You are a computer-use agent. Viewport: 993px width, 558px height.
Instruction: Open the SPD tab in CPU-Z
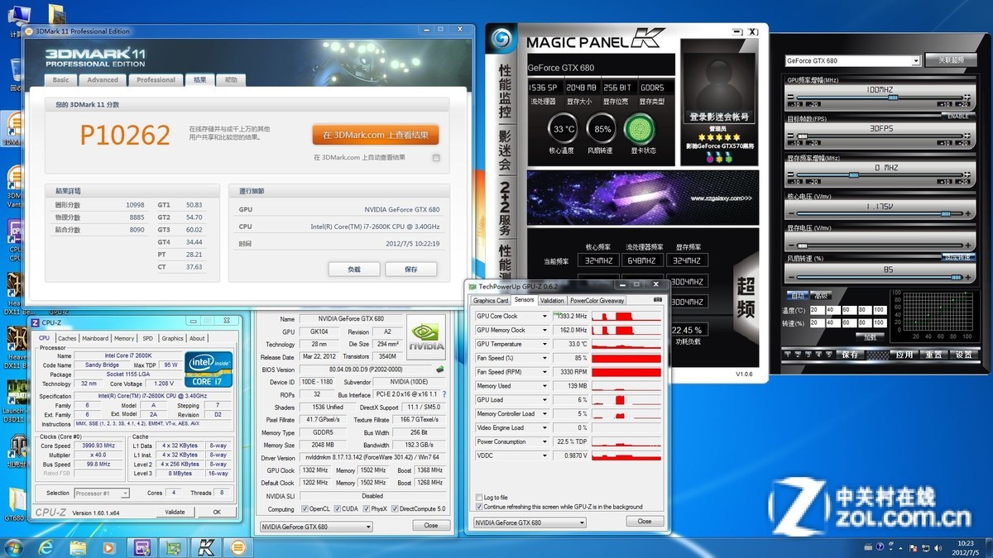(x=148, y=338)
